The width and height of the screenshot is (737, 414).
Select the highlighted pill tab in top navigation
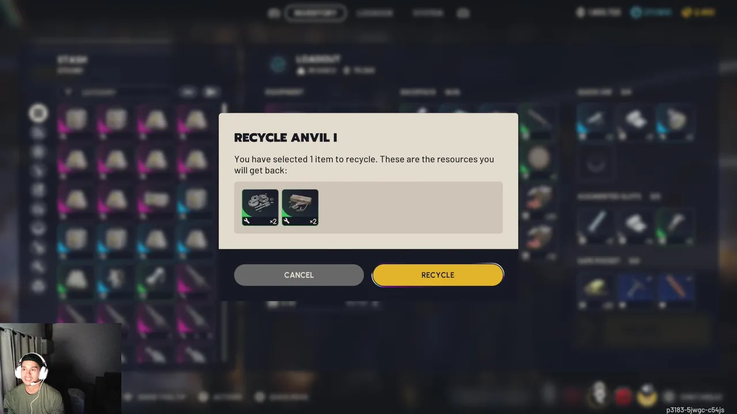coord(316,13)
